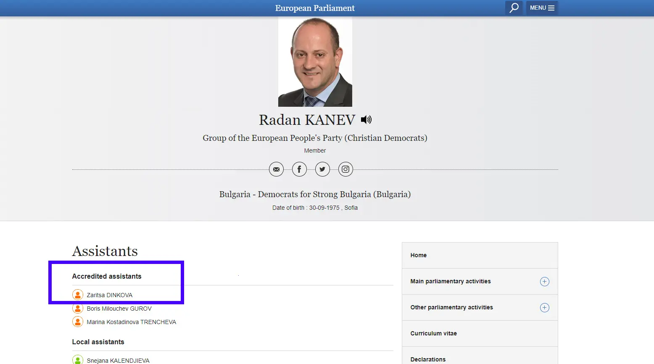The width and height of the screenshot is (654, 364).
Task: Open the Twitter profile icon
Action: (322, 169)
